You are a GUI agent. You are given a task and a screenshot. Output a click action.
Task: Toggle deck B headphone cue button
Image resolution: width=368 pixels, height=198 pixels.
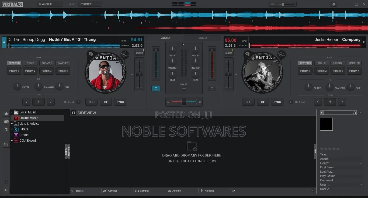point(212,88)
